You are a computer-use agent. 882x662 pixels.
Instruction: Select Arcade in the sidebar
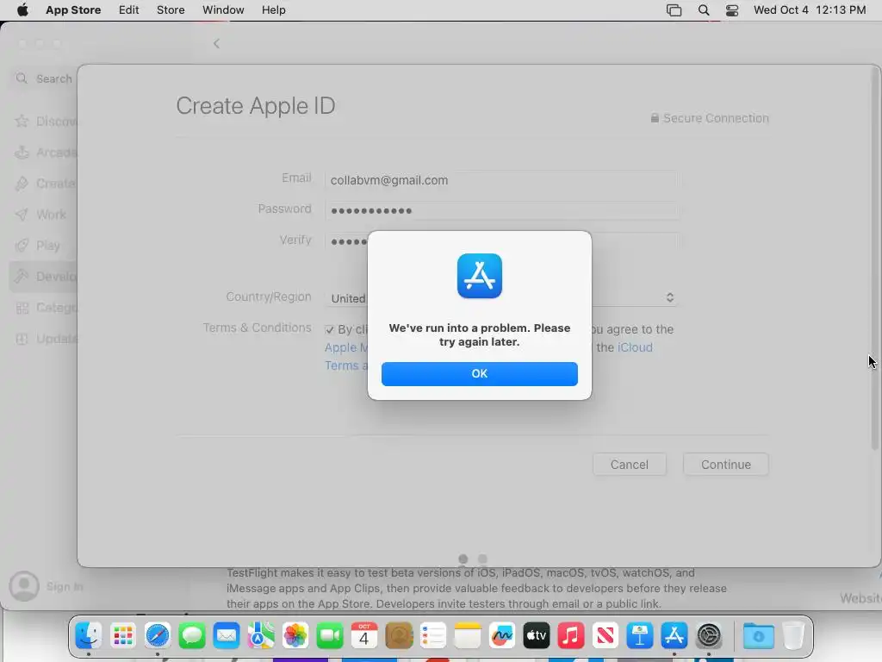pos(45,152)
